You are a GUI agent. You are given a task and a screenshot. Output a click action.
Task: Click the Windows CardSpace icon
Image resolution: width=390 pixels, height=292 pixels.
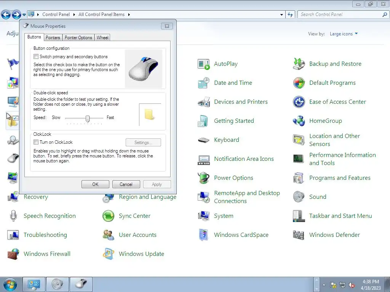point(203,235)
